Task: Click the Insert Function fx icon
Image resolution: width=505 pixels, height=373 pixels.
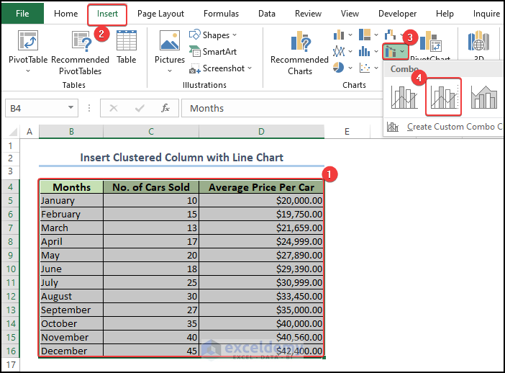Action: (x=165, y=108)
